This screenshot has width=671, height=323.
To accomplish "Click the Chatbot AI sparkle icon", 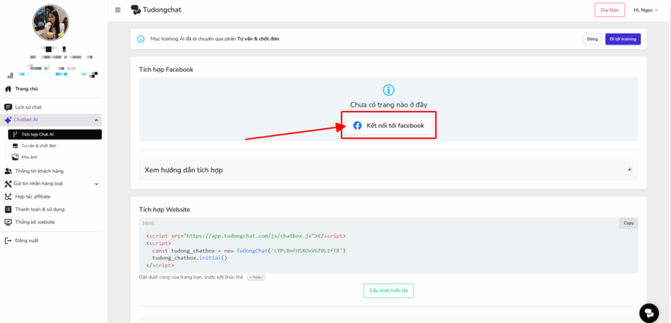I will [x=8, y=120].
